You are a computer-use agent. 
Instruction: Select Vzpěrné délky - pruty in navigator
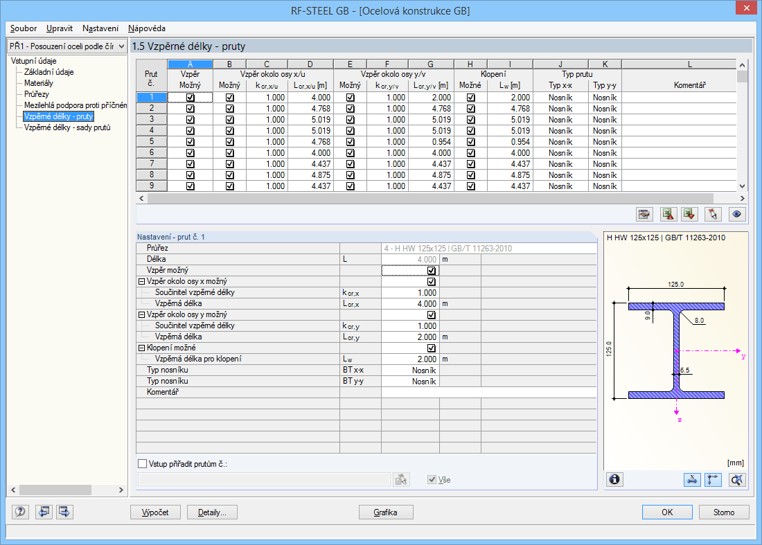coord(58,116)
